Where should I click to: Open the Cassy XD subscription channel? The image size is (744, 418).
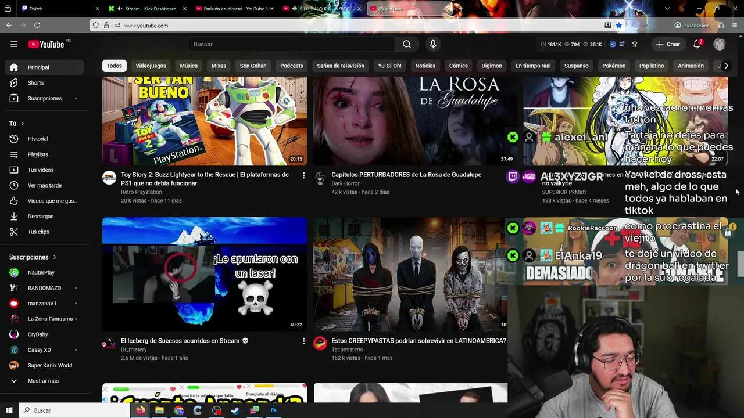(x=44, y=350)
